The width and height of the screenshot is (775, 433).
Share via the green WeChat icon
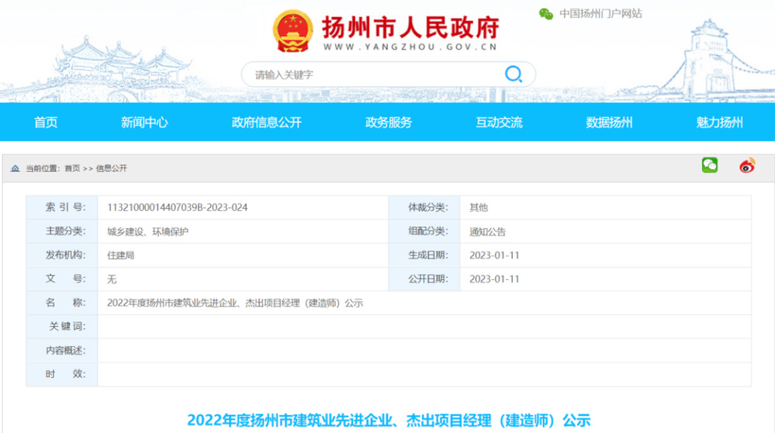coord(709,165)
